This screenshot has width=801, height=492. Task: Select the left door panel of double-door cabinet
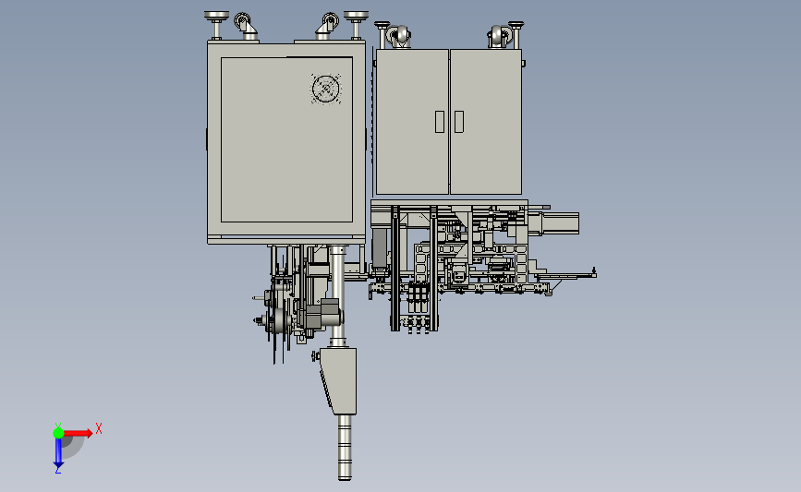[412, 122]
